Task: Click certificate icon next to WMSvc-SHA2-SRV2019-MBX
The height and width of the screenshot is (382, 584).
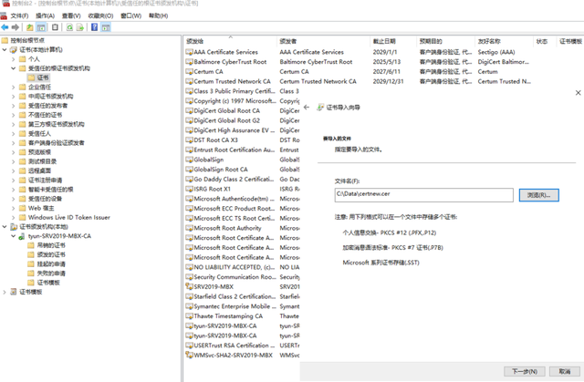Action: pos(189,356)
